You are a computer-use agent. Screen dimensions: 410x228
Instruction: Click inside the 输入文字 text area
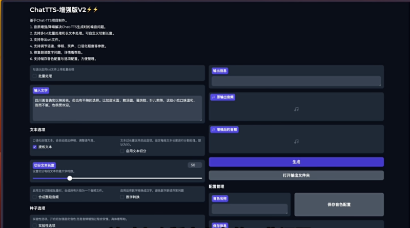[x=117, y=108]
